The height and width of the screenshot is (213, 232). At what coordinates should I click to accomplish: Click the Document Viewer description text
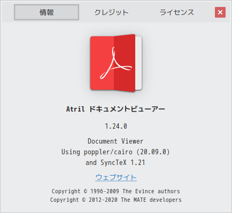[x=115, y=141]
